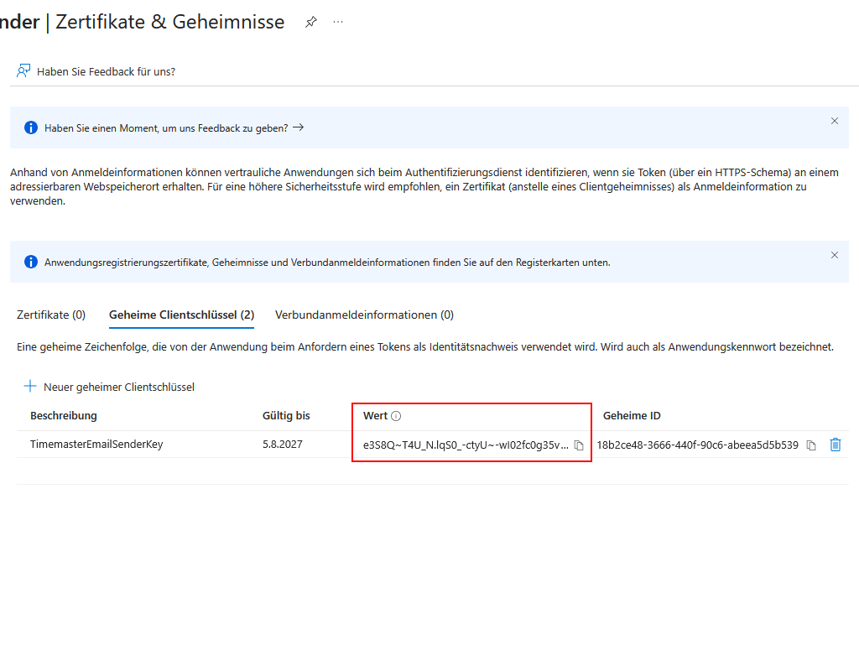Viewport: 859px width, 671px height.
Task: Pin the Zertifikate & Geheimnisse page
Action: (x=310, y=22)
